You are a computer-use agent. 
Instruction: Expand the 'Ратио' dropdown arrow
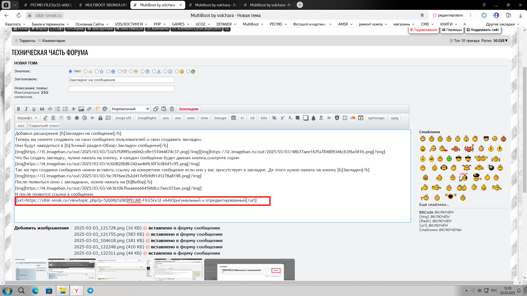506,41
